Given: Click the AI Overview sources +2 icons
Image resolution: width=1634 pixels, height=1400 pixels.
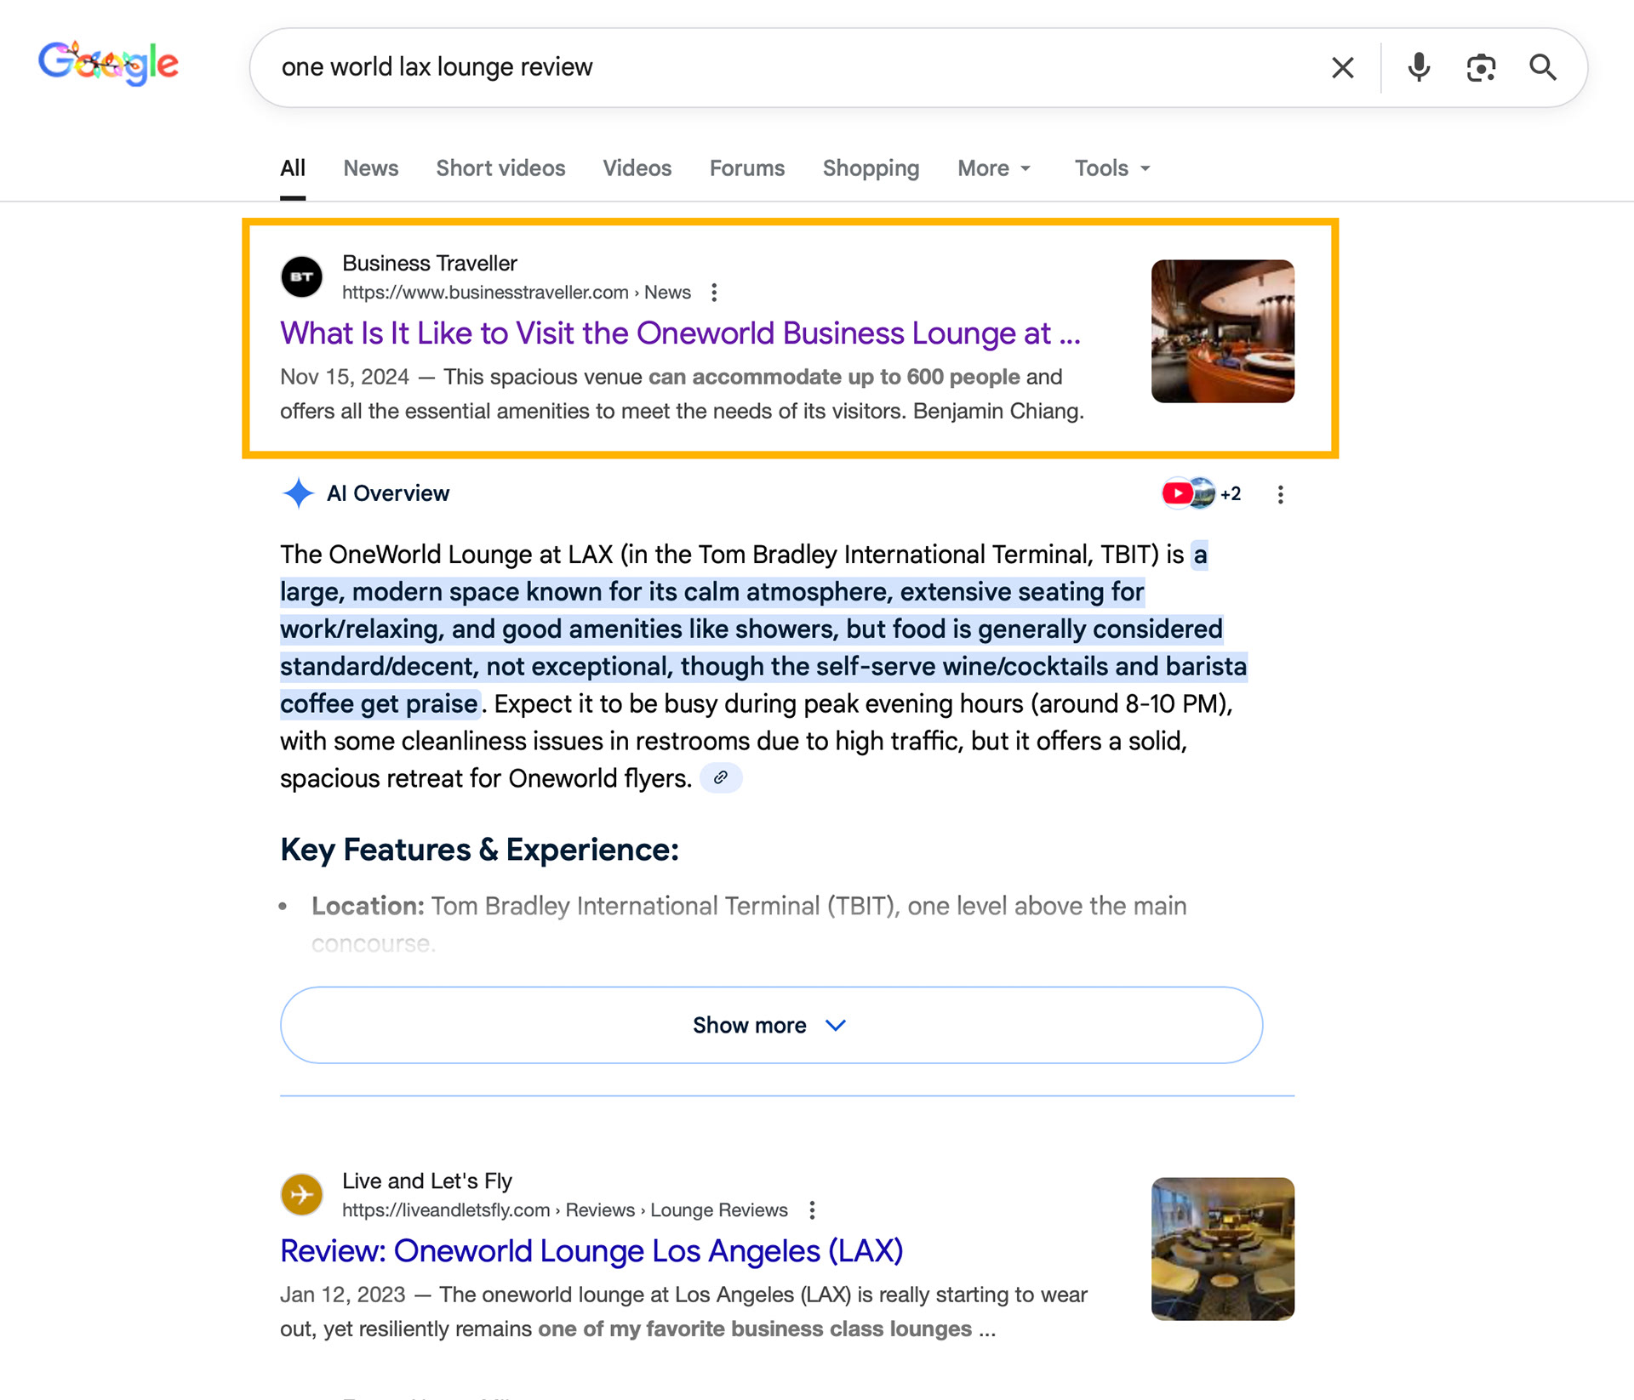Looking at the screenshot, I should point(1202,493).
